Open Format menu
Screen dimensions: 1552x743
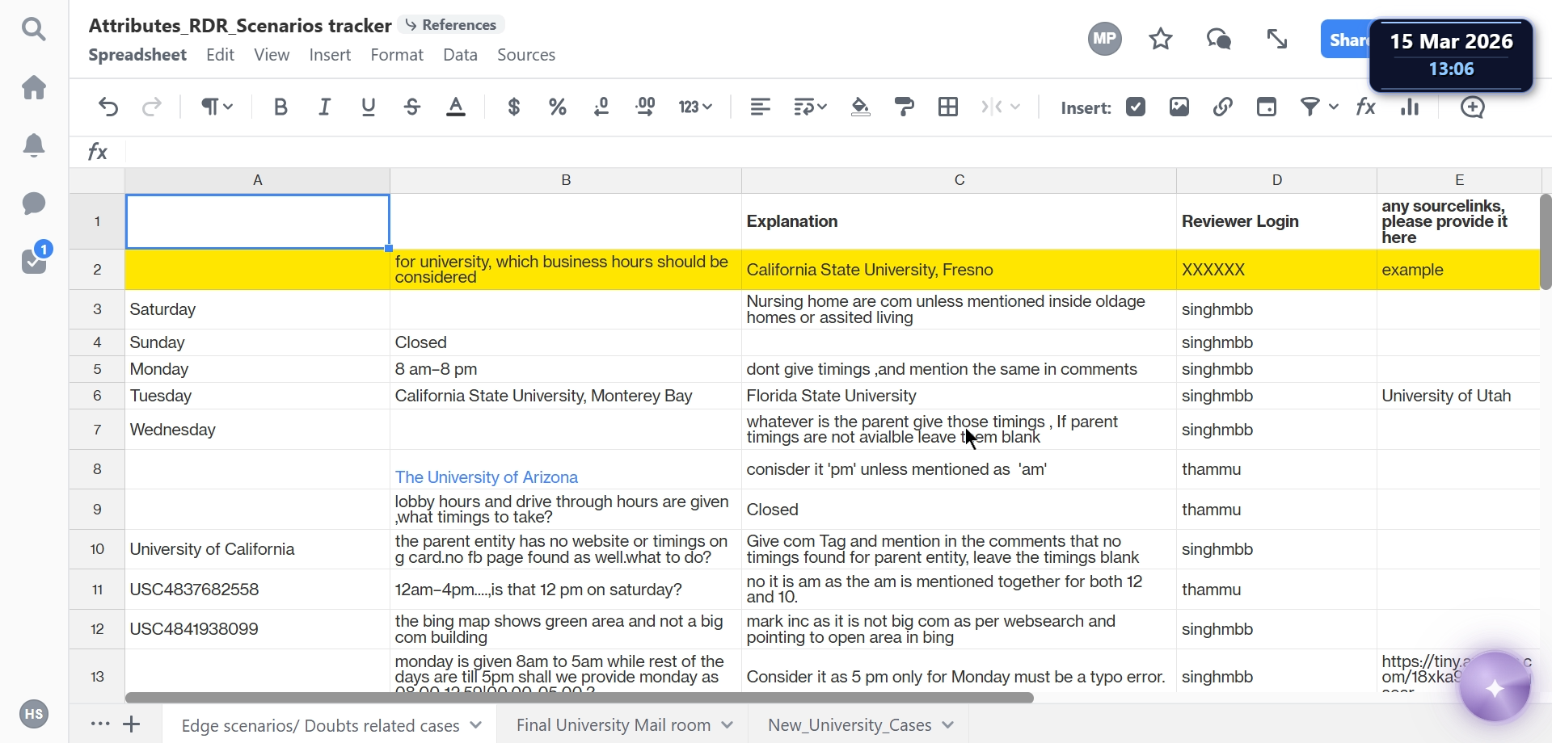click(x=397, y=55)
